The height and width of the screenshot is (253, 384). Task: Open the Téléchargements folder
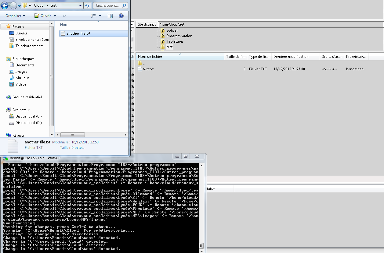[29, 46]
